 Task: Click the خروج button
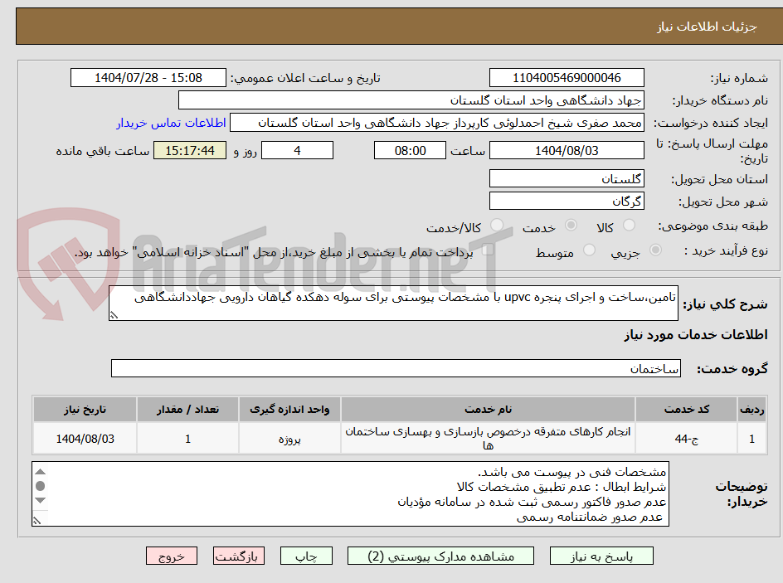click(172, 556)
